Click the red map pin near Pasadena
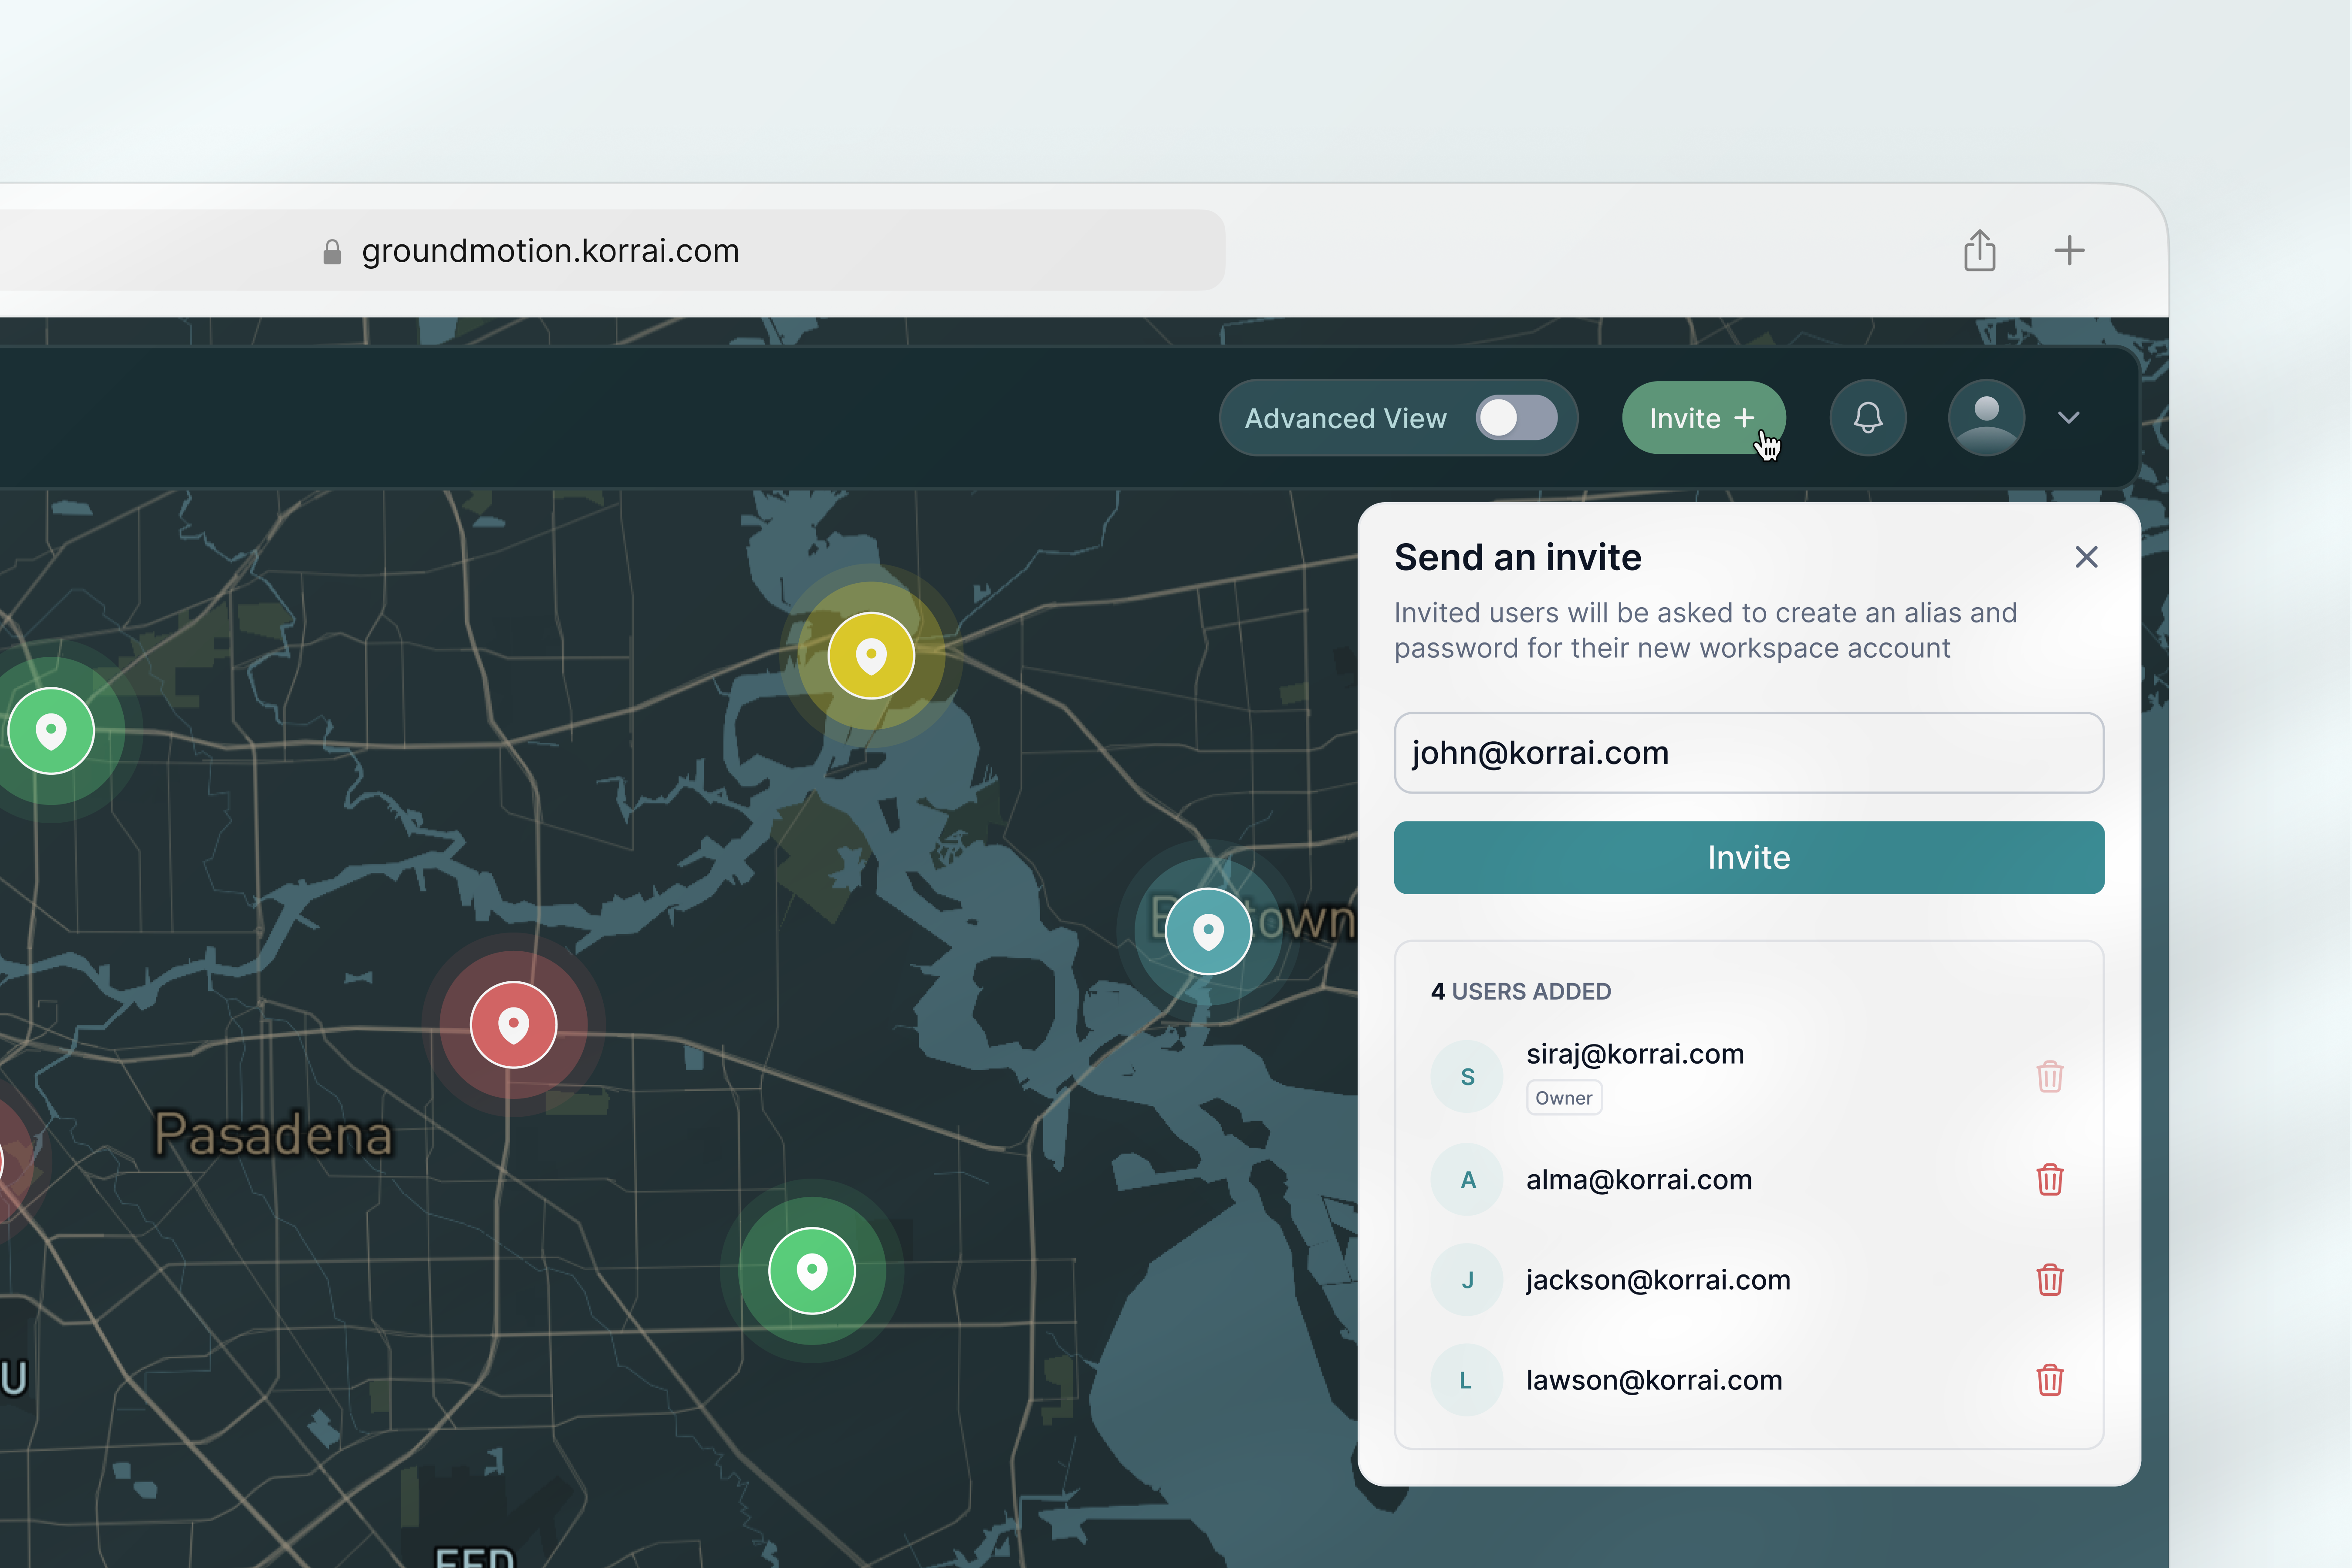Screen dimensions: 2352x1568 click(x=513, y=1024)
